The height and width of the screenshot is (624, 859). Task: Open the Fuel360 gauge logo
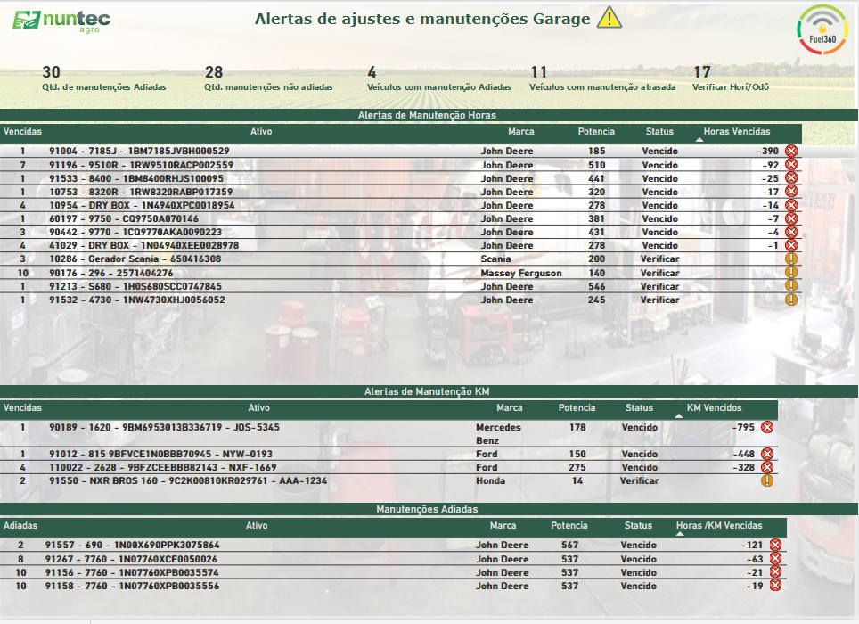(x=822, y=29)
